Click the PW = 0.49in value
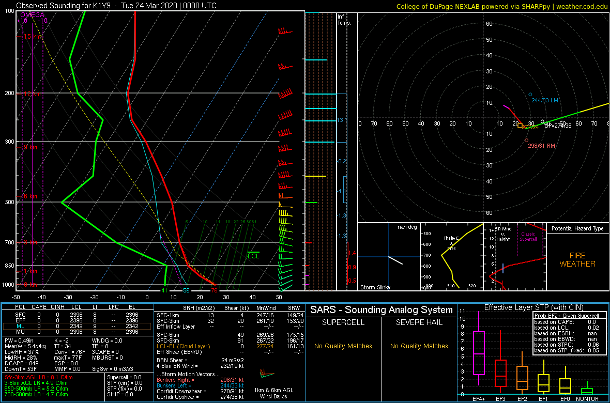Screen dimensions: 610x403 (21, 341)
